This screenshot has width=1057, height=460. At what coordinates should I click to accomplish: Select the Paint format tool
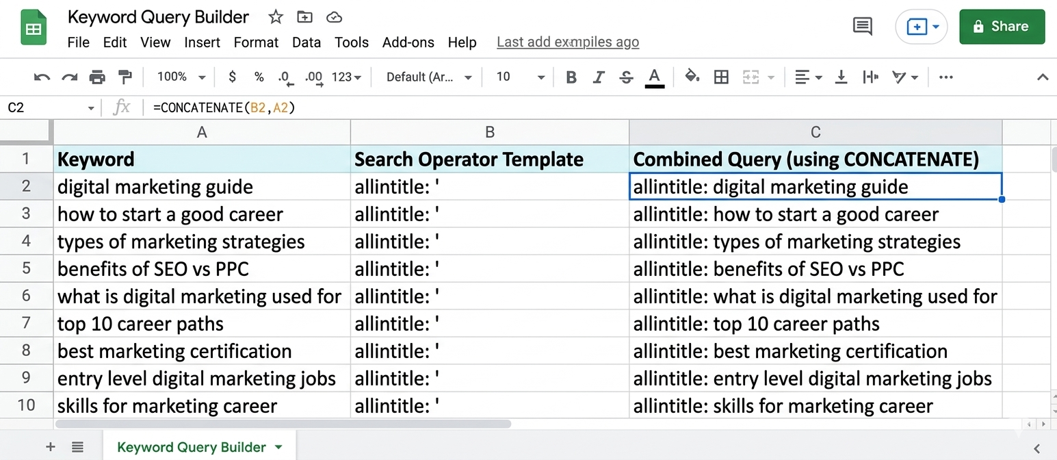[x=126, y=77]
